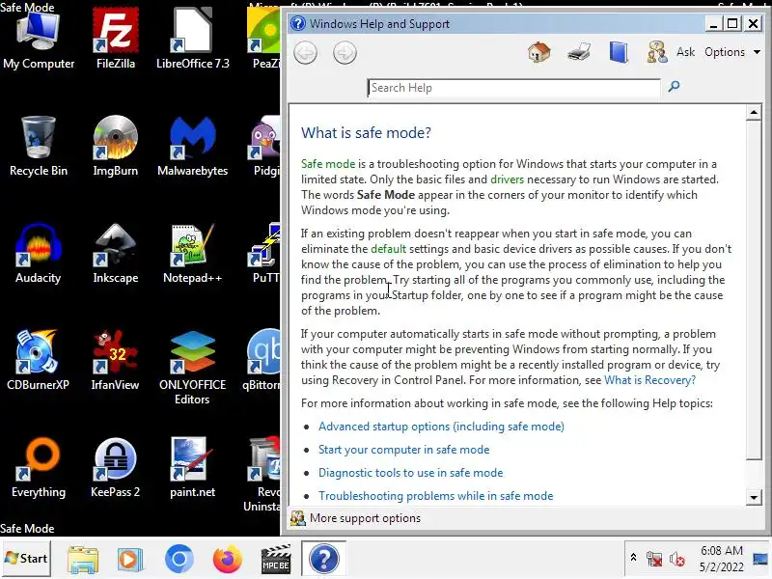Click the Help and Support taskbar button
The width and height of the screenshot is (772, 579).
(323, 559)
